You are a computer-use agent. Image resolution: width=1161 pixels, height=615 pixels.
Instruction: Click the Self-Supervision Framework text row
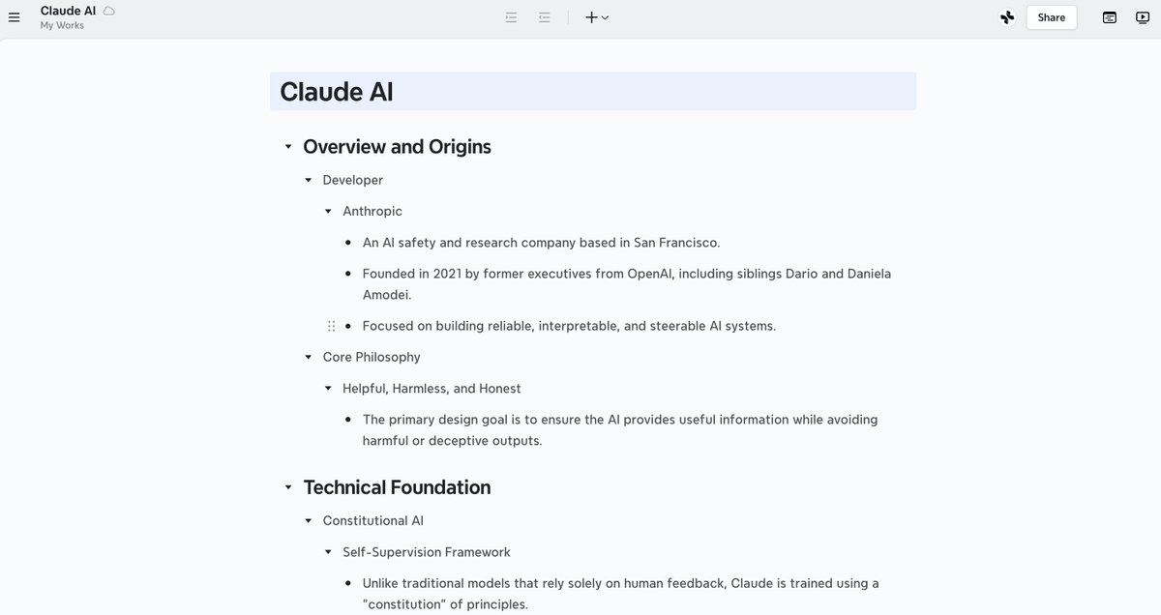[427, 552]
